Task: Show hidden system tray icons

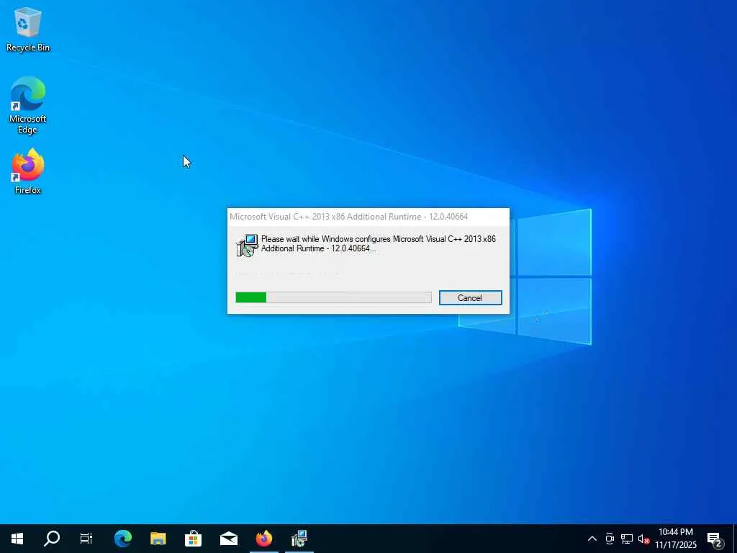Action: click(592, 539)
